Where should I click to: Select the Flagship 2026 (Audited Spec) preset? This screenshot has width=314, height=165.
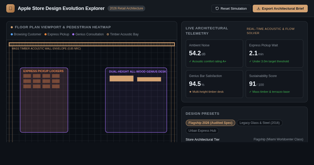point(210,123)
